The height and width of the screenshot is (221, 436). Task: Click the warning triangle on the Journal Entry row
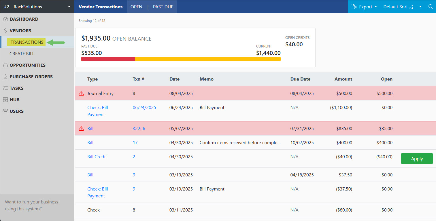click(x=81, y=93)
